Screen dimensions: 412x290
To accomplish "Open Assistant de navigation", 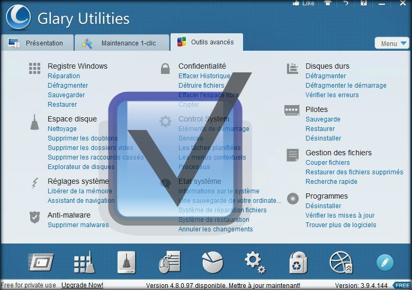I will coord(81,201).
